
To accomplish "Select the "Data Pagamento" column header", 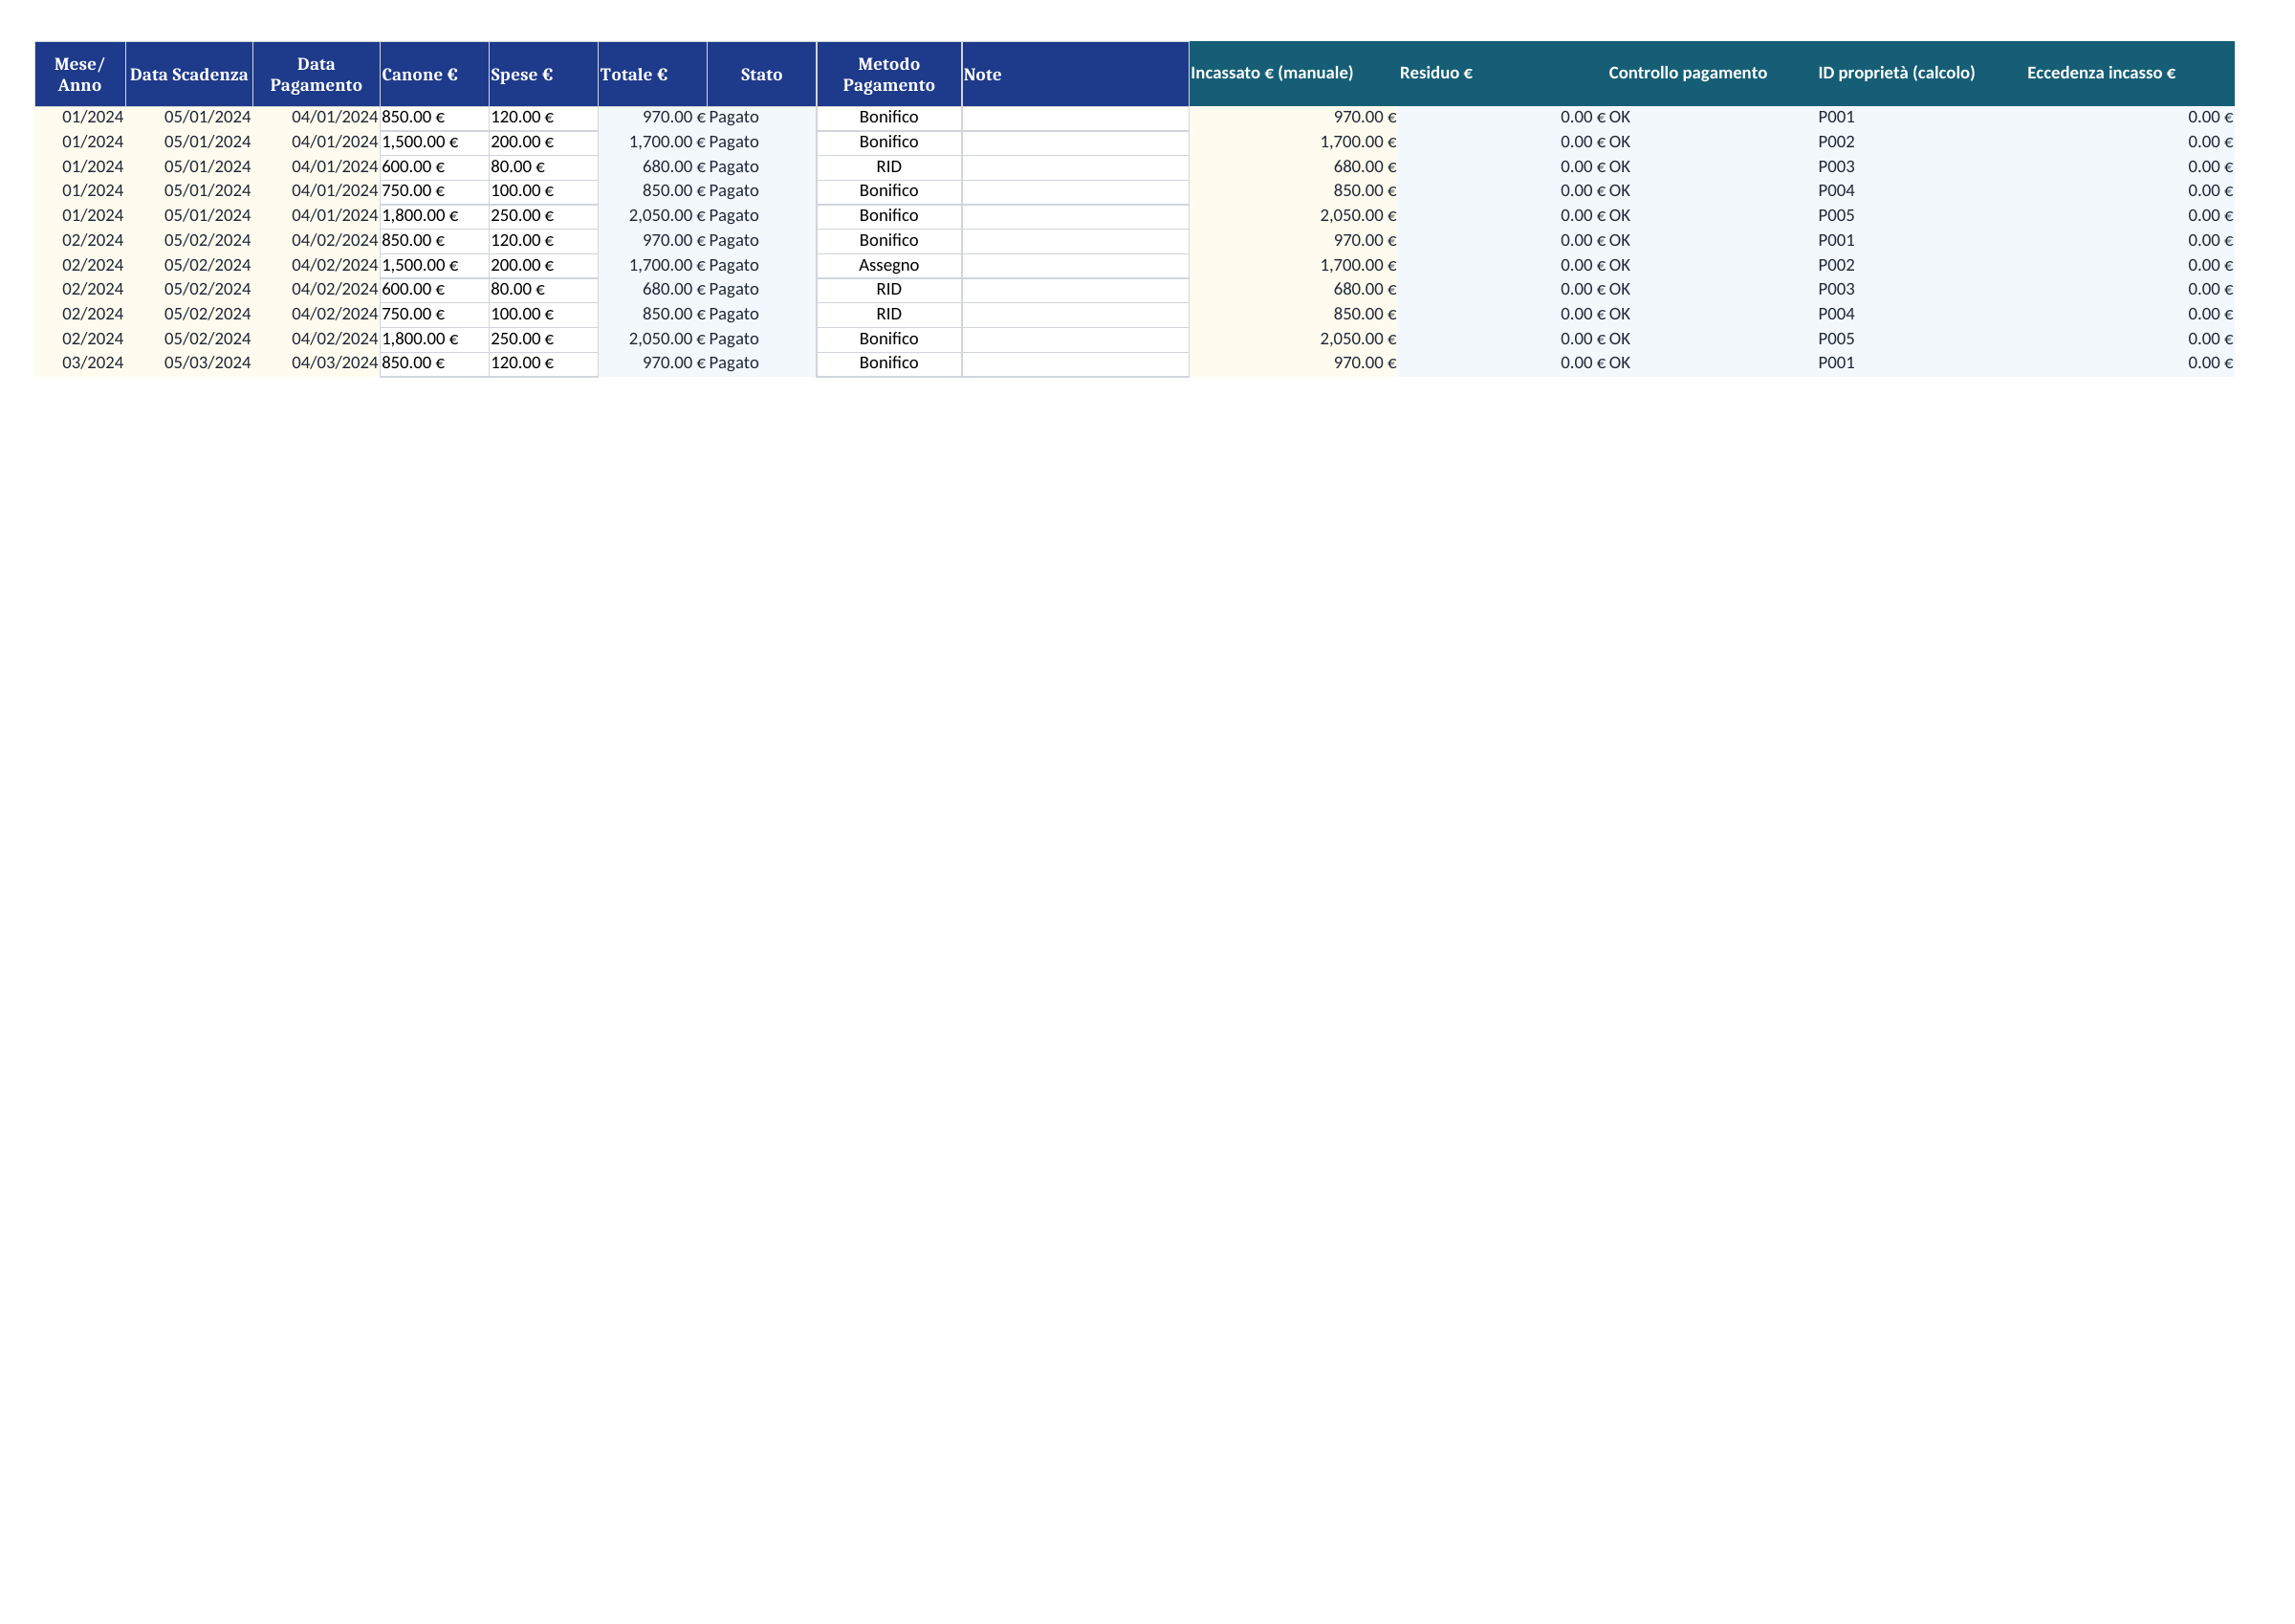I will (316, 74).
